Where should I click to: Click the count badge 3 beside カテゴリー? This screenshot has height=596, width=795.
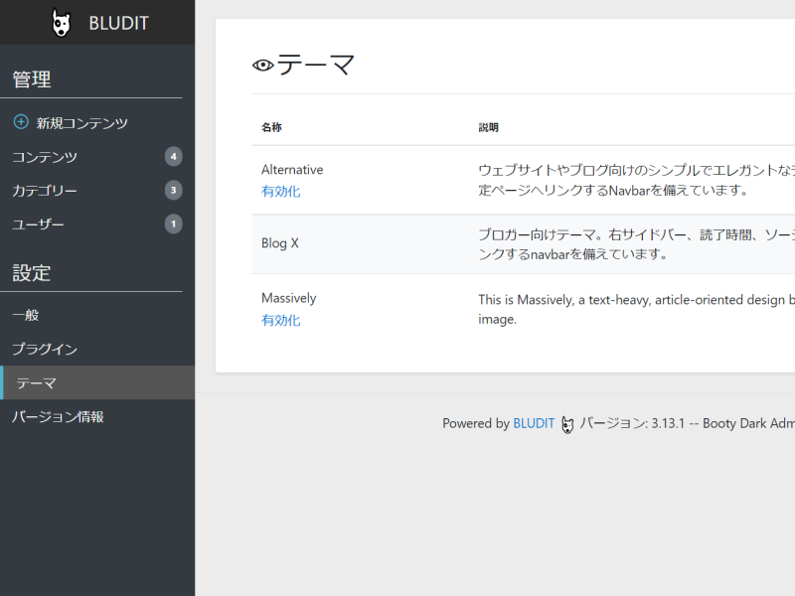173,191
